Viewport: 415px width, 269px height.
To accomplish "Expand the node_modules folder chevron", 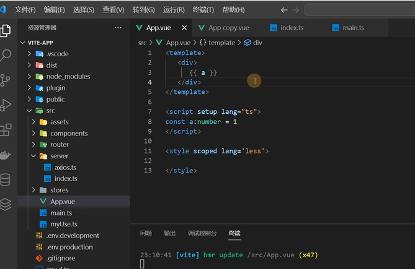I will 29,77.
